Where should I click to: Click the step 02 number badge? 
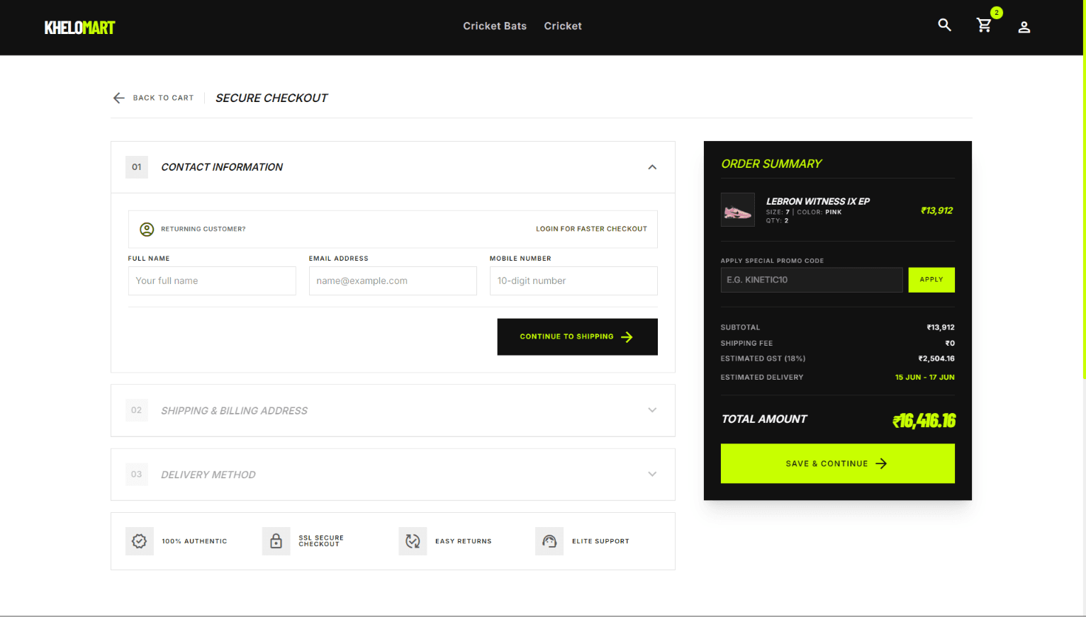(137, 410)
